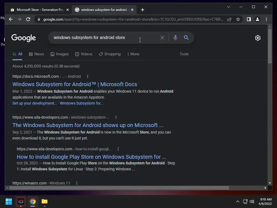Viewport: 277px width, 208px height.
Task: Open options for xda how-to-install-googl result
Action: pos(118,149)
